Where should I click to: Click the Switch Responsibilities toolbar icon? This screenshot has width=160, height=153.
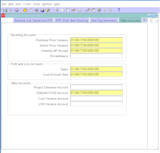[36, 10]
